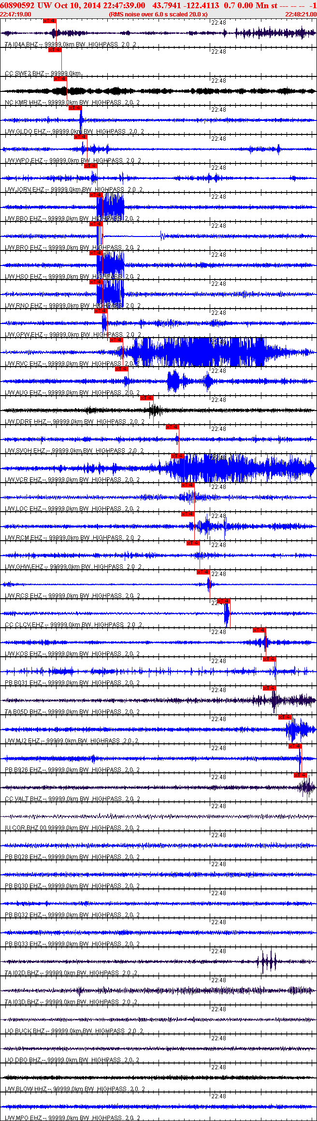Click red pick flag on UW MJ2 trace
The image size is (317, 1121).
(x=285, y=717)
